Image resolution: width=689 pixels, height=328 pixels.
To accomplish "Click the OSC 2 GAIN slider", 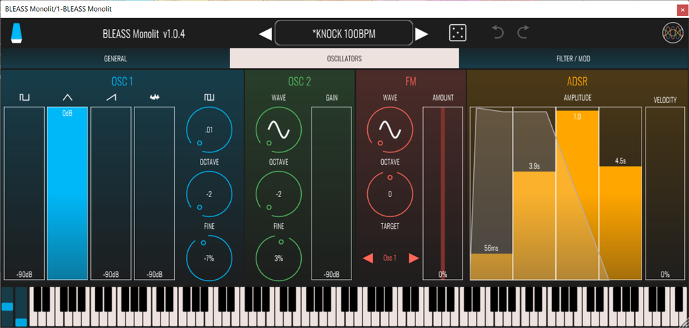I will pos(331,193).
